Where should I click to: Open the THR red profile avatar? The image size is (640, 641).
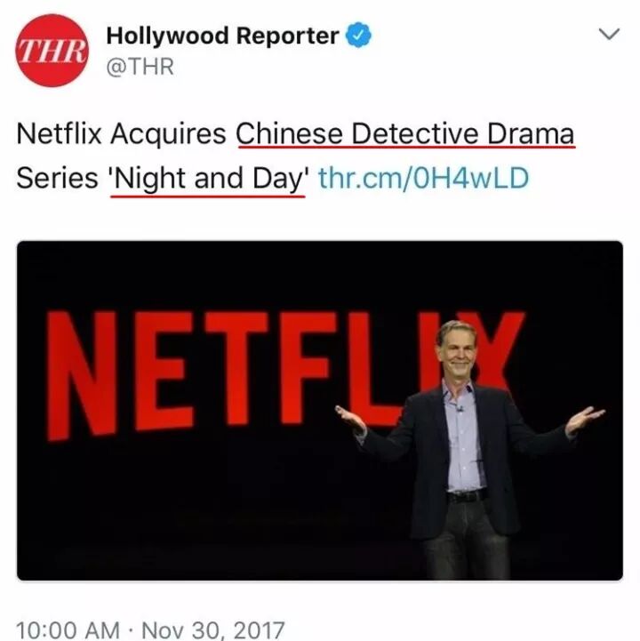tap(52, 51)
